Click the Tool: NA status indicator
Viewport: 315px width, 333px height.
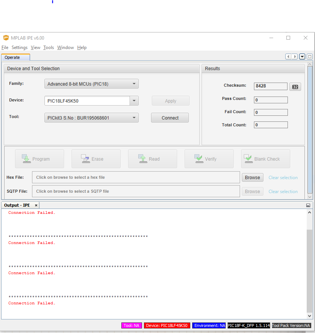pyautogui.click(x=132, y=325)
